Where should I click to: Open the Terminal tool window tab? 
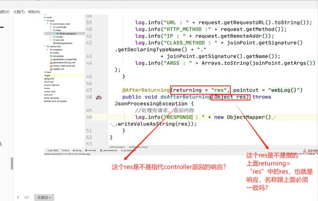pyautogui.click(x=91, y=150)
